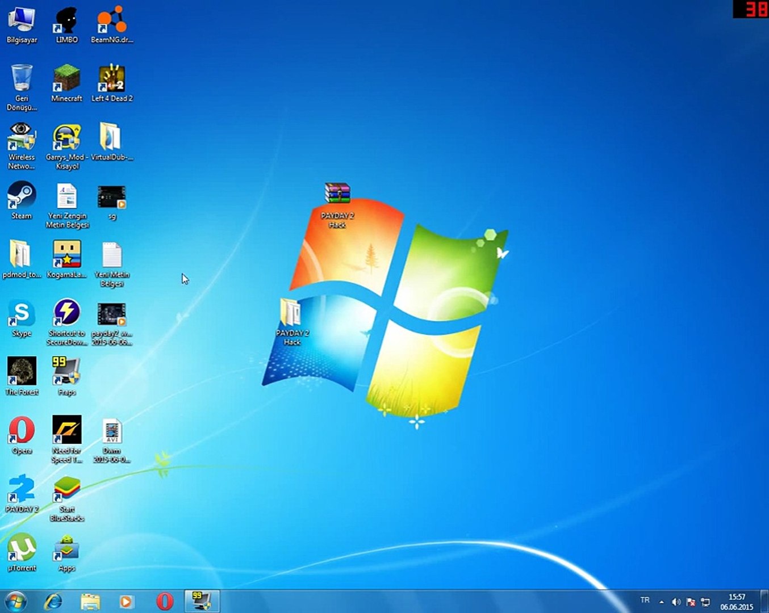
Task: Click the network status tray icon
Action: click(x=706, y=602)
